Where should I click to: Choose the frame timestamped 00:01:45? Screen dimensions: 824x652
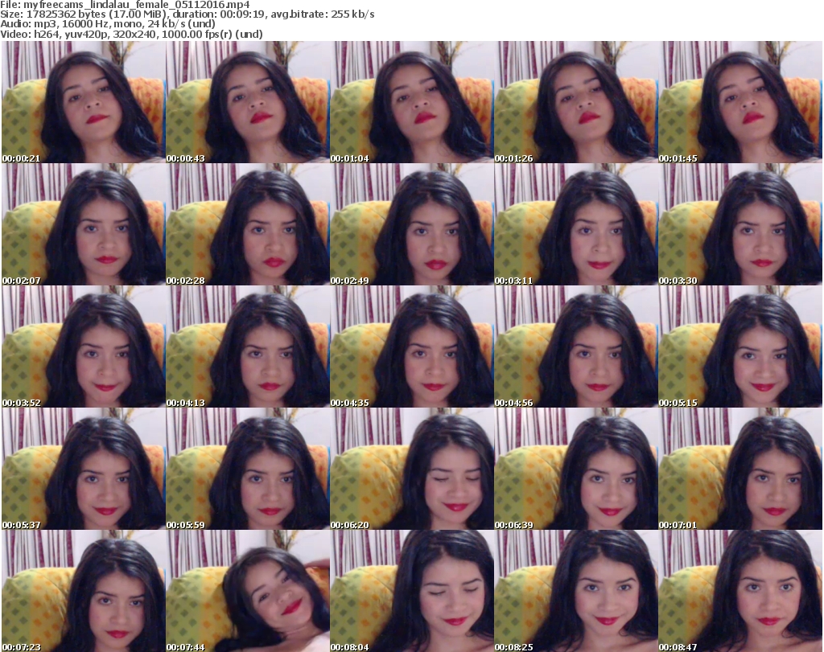740,102
